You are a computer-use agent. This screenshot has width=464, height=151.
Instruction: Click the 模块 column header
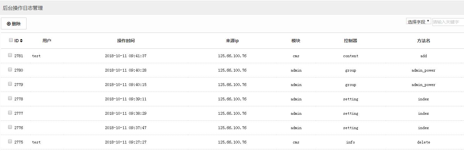click(x=296, y=41)
